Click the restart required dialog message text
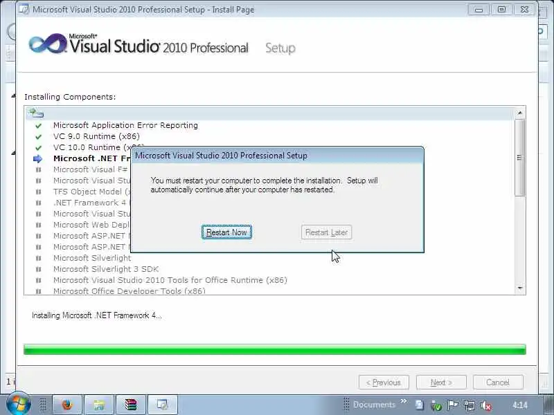This screenshot has height=415, width=554. [264, 185]
